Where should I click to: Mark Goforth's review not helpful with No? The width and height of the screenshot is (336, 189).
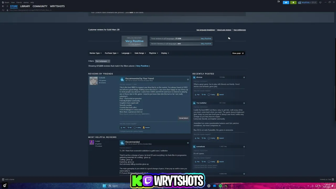click(129, 128)
